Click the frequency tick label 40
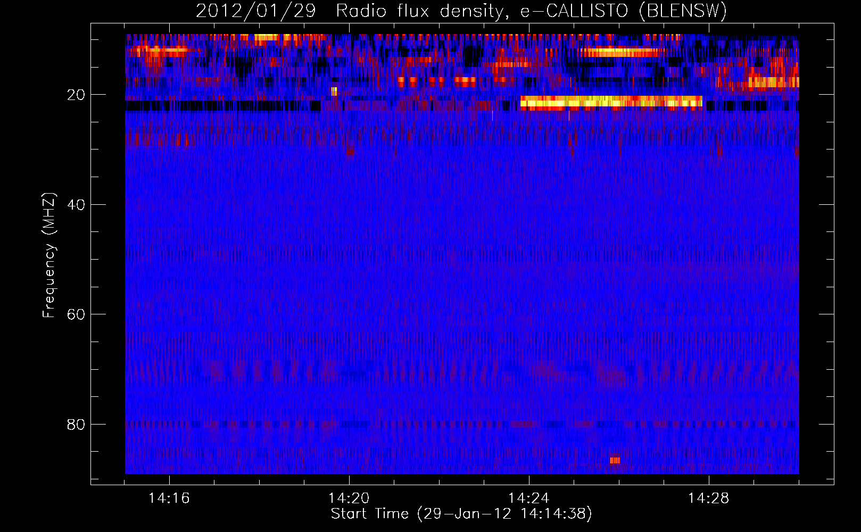Image resolution: width=861 pixels, height=532 pixels. click(x=76, y=205)
